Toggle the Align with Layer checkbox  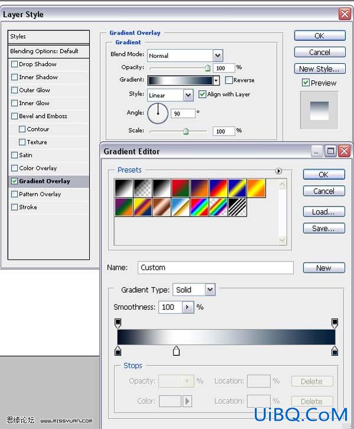click(202, 94)
